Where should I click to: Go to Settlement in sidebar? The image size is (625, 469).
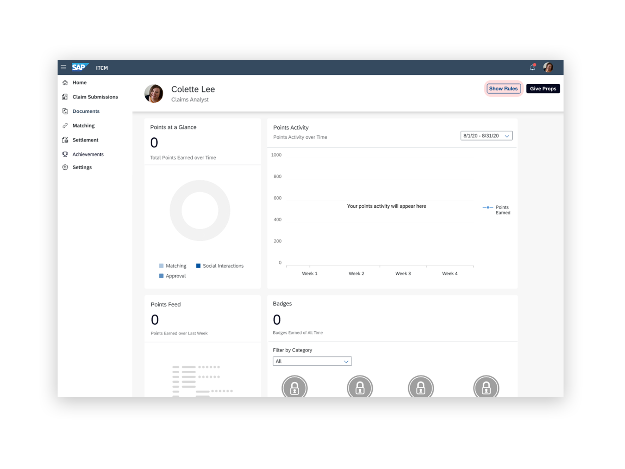85,140
